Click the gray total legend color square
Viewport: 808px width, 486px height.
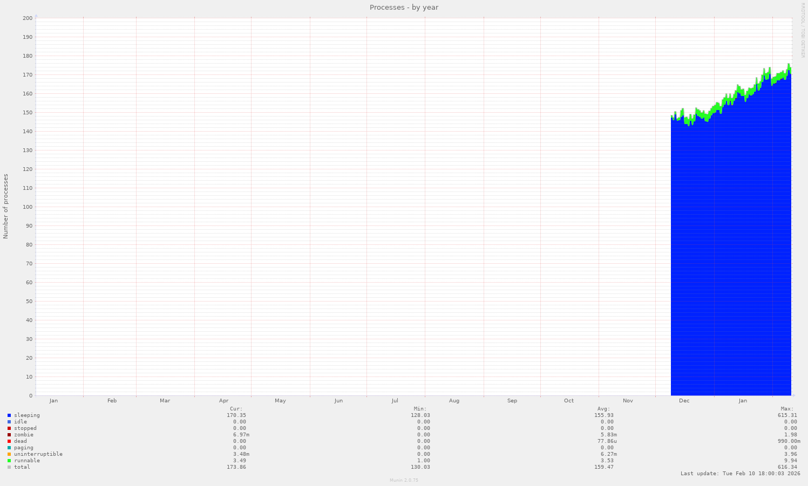pos(9,467)
